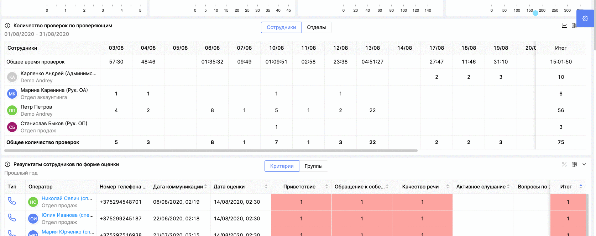Image resolution: width=596 pixels, height=236 pixels.
Task: Click info icon beside Результаты сотрудников
Action: [7, 164]
